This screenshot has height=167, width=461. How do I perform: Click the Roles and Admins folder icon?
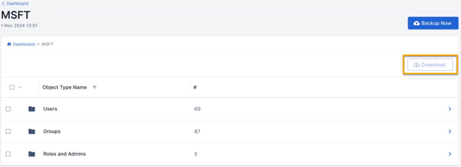point(32,154)
